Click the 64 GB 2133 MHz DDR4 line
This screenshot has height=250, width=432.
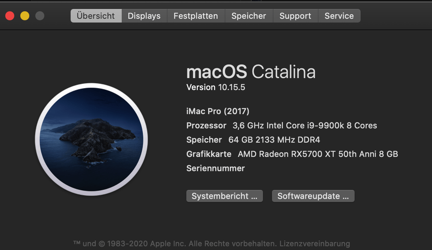[253, 140]
